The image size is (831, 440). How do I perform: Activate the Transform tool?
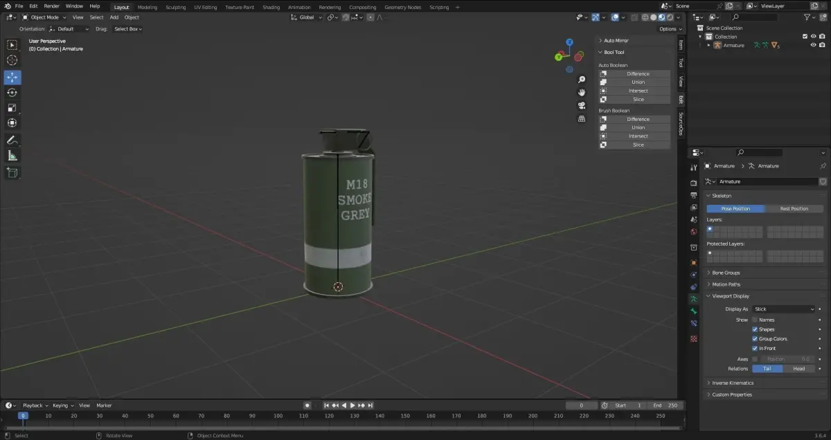(x=12, y=123)
